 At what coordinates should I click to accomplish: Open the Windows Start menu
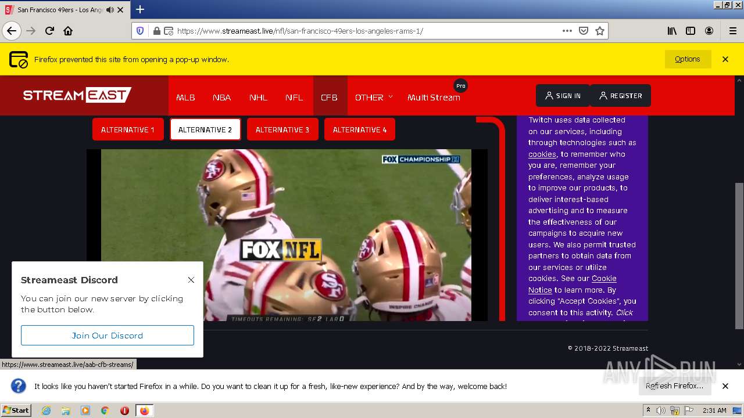[x=16, y=410]
